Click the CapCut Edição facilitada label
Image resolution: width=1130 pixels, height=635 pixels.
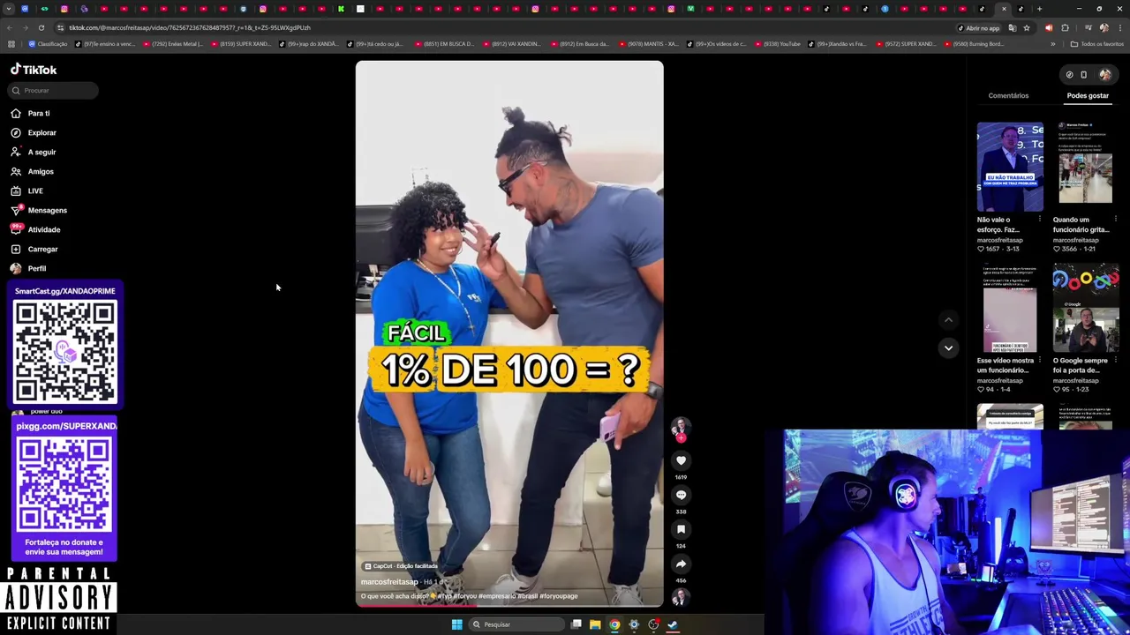coord(400,566)
